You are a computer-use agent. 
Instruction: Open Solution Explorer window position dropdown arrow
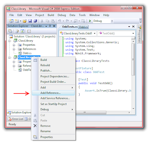[x=46, y=26]
